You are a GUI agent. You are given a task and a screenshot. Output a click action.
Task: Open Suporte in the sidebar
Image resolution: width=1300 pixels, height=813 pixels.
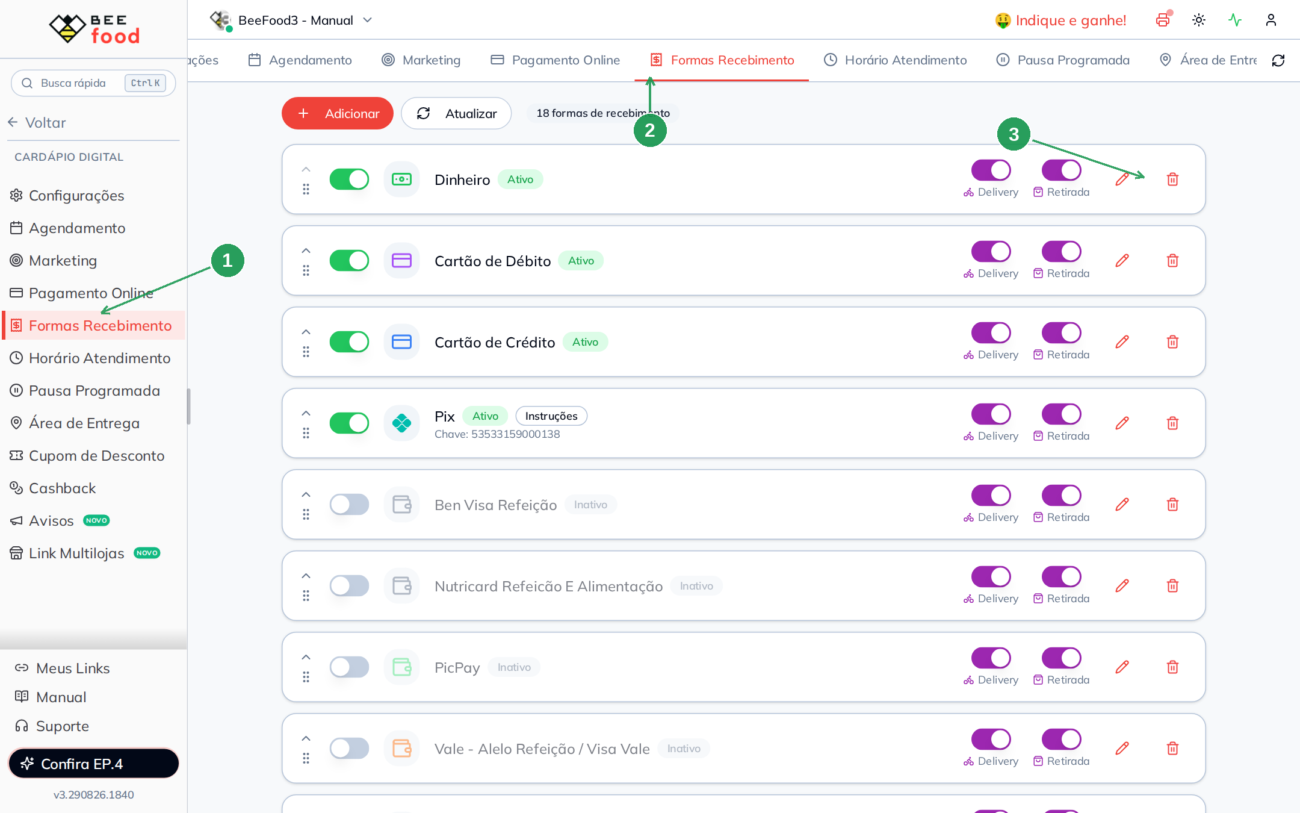point(52,726)
